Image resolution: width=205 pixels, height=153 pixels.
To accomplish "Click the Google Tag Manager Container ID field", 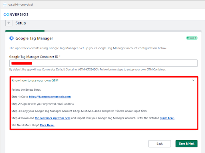I will pos(103,63).
